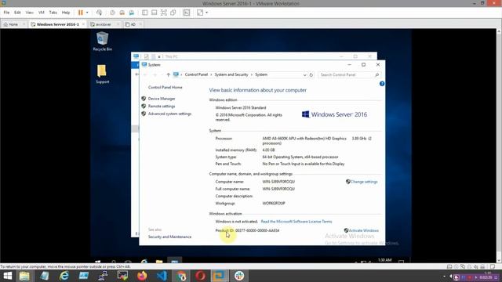
Task: Select the Windows Server 2016 Standard text
Action: pyautogui.click(x=241, y=108)
